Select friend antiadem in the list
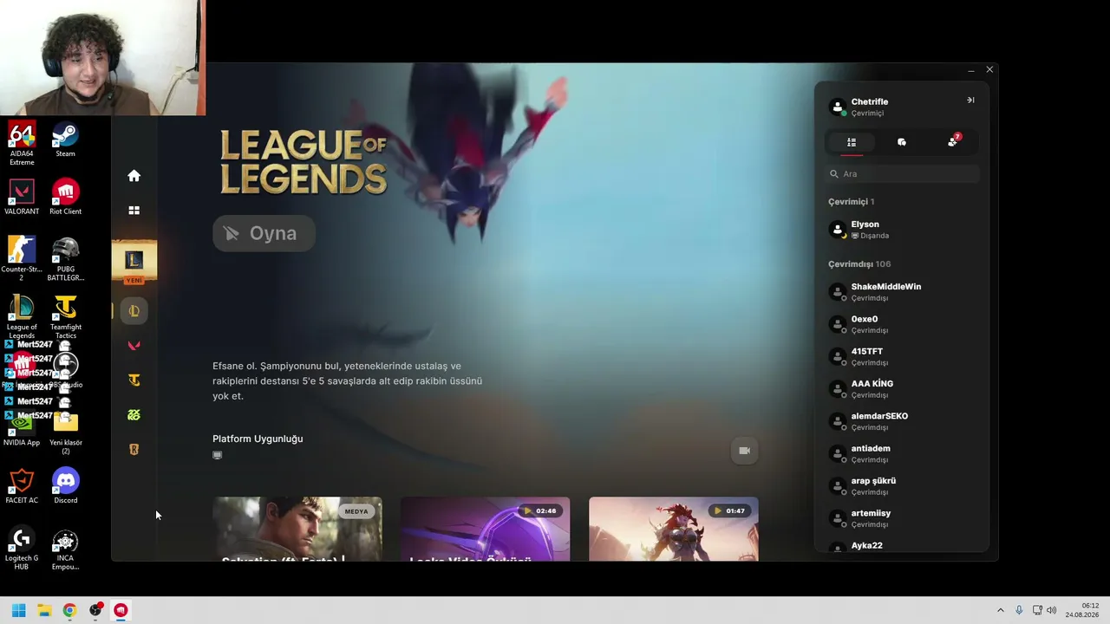1110x624 pixels. click(x=902, y=454)
